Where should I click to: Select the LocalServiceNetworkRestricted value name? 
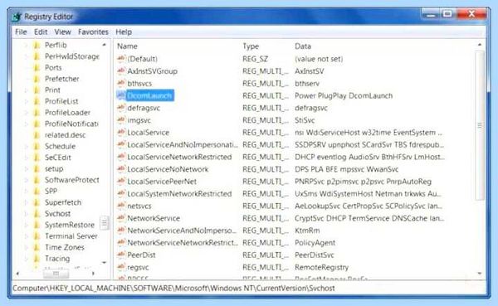(x=179, y=157)
